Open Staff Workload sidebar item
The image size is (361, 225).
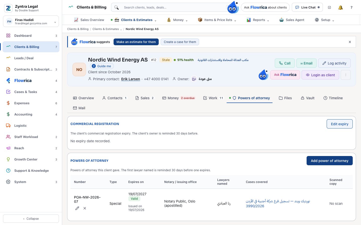31,137
